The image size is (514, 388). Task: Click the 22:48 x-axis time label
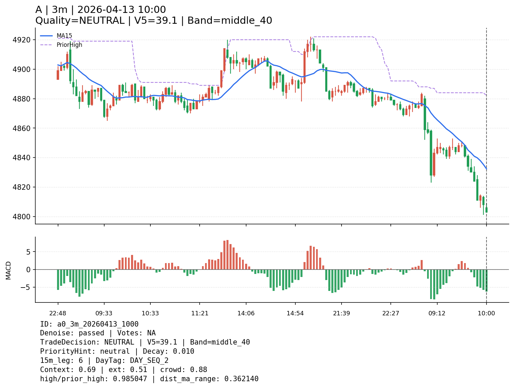pos(58,313)
